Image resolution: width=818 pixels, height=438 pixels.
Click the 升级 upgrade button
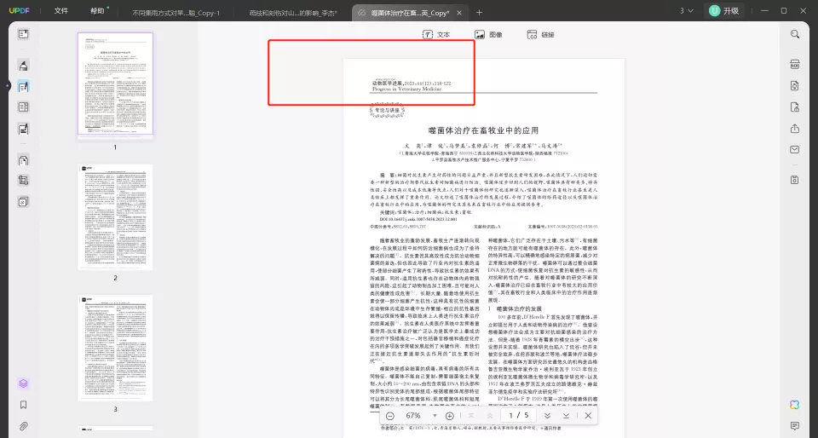click(x=724, y=11)
